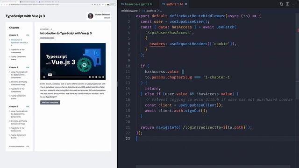This screenshot has height=168, width=299.
Task: Open the Download Video link
Action: coord(47,38)
